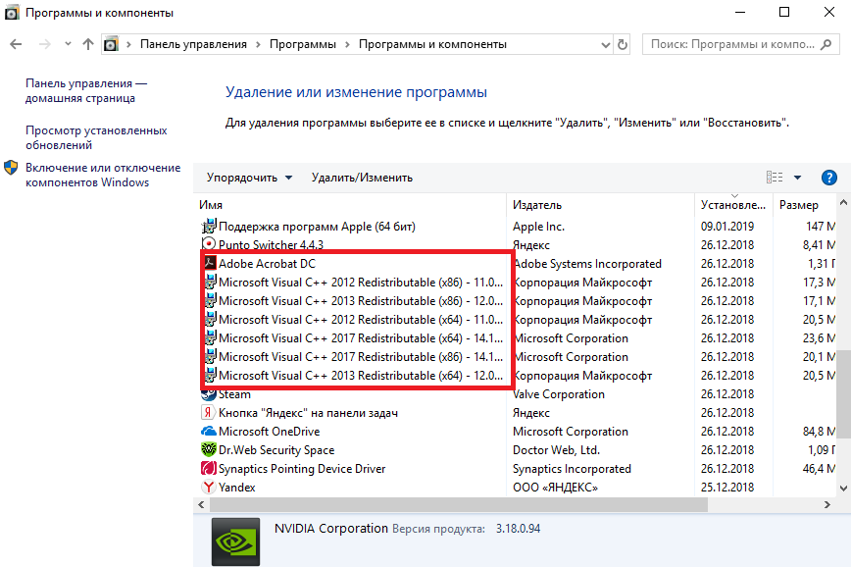Screen dimensions: 851x567
Task: Click the Synaptics Pointing Device icon
Action: coord(209,468)
